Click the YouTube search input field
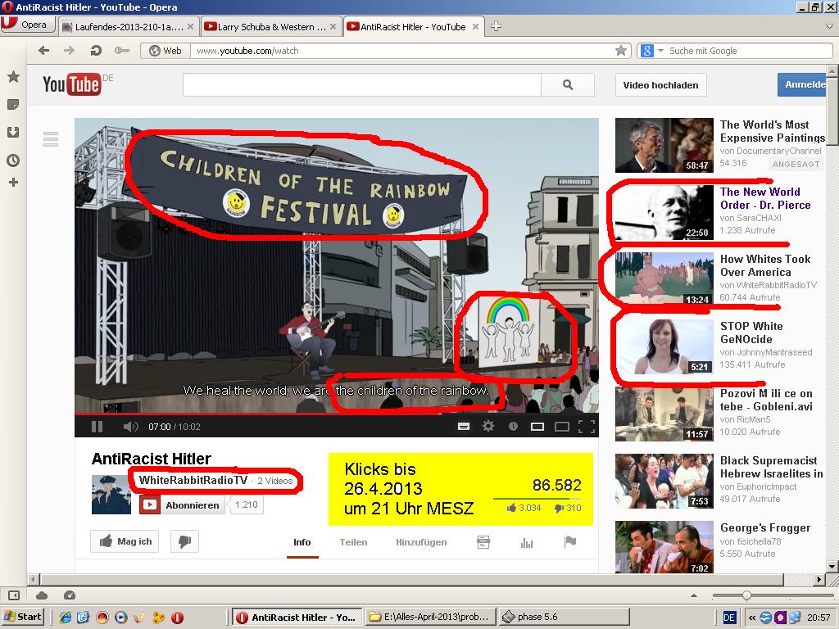This screenshot has height=629, width=839. tap(362, 84)
